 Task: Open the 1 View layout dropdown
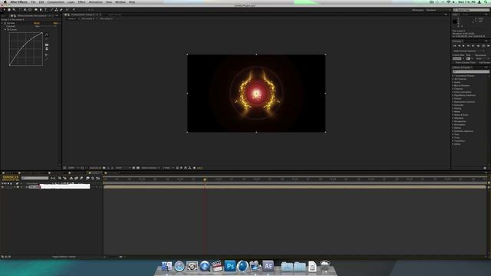168,168
